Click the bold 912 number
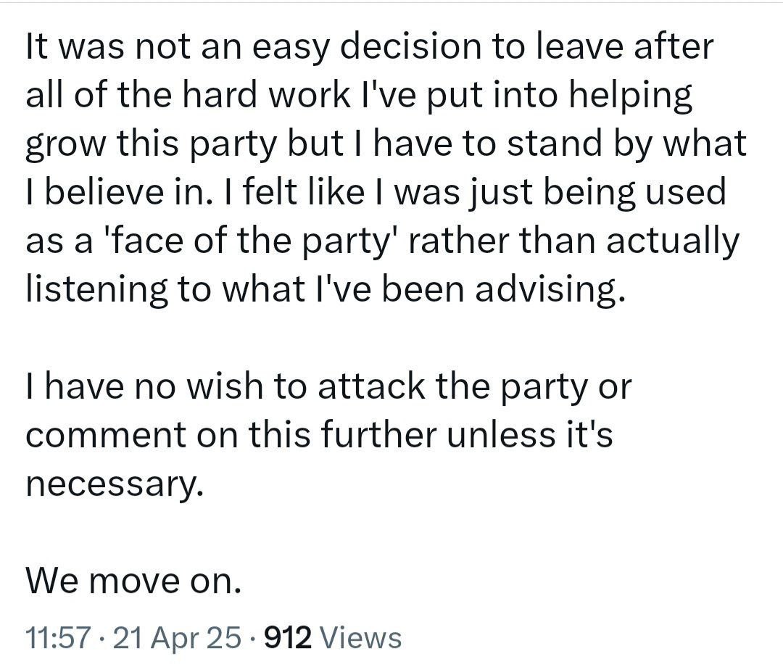783x664 pixels. [288, 637]
